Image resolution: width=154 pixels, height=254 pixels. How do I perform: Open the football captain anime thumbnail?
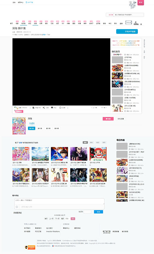tap(59, 154)
